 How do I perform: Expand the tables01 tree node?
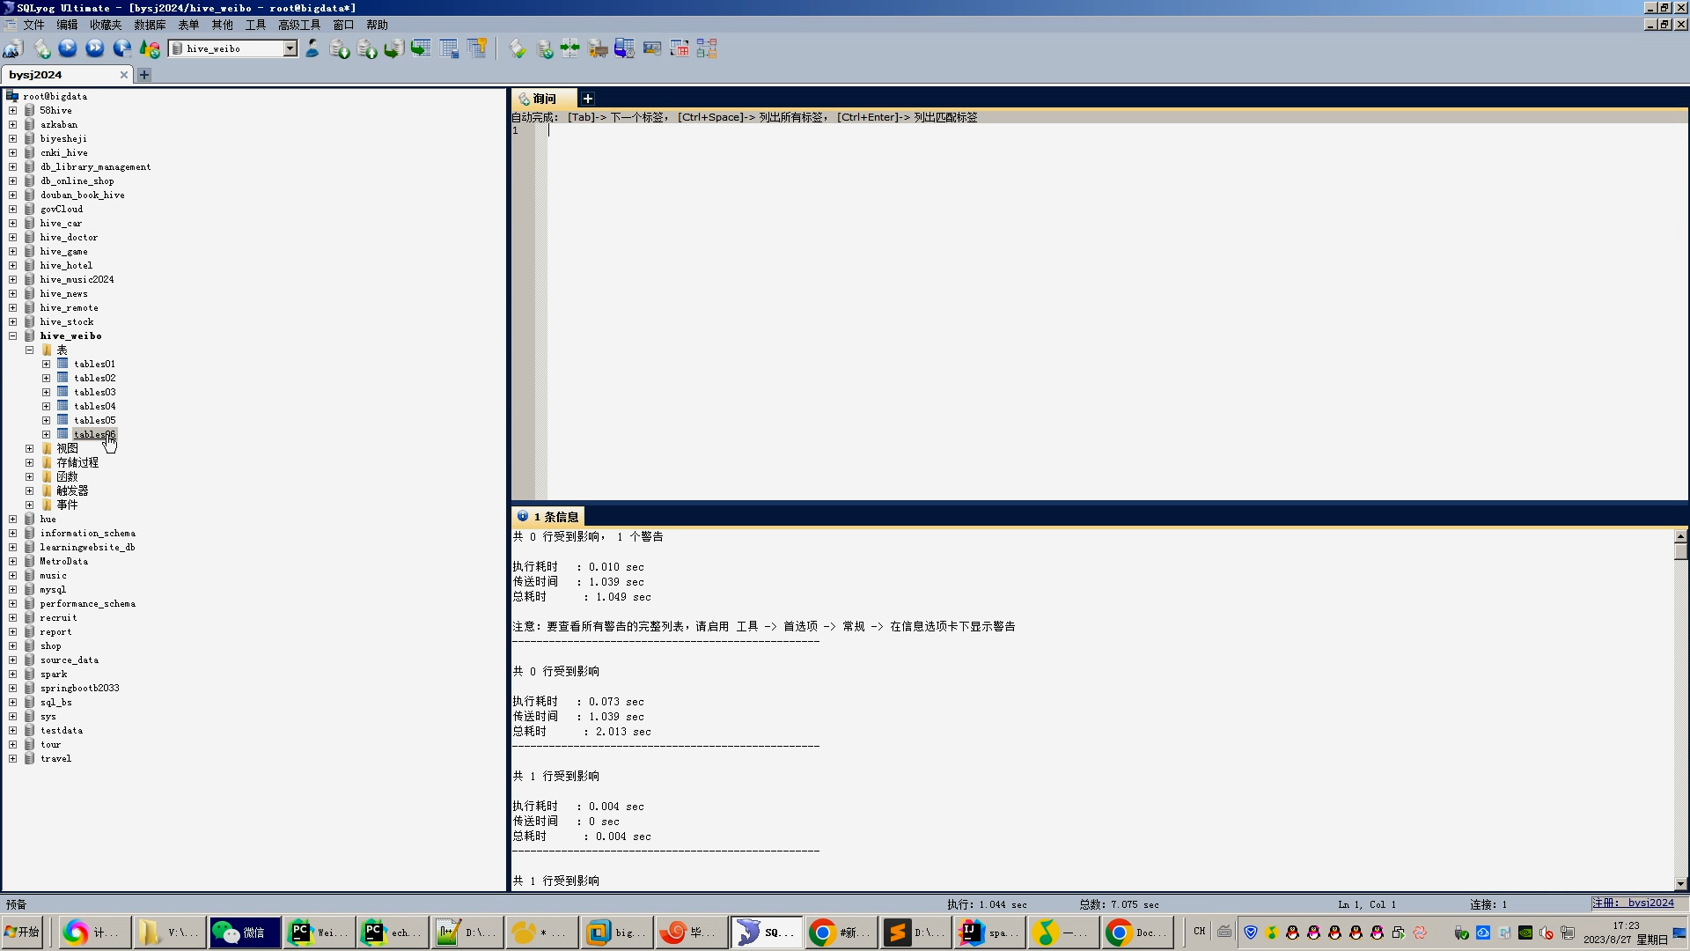(x=47, y=365)
